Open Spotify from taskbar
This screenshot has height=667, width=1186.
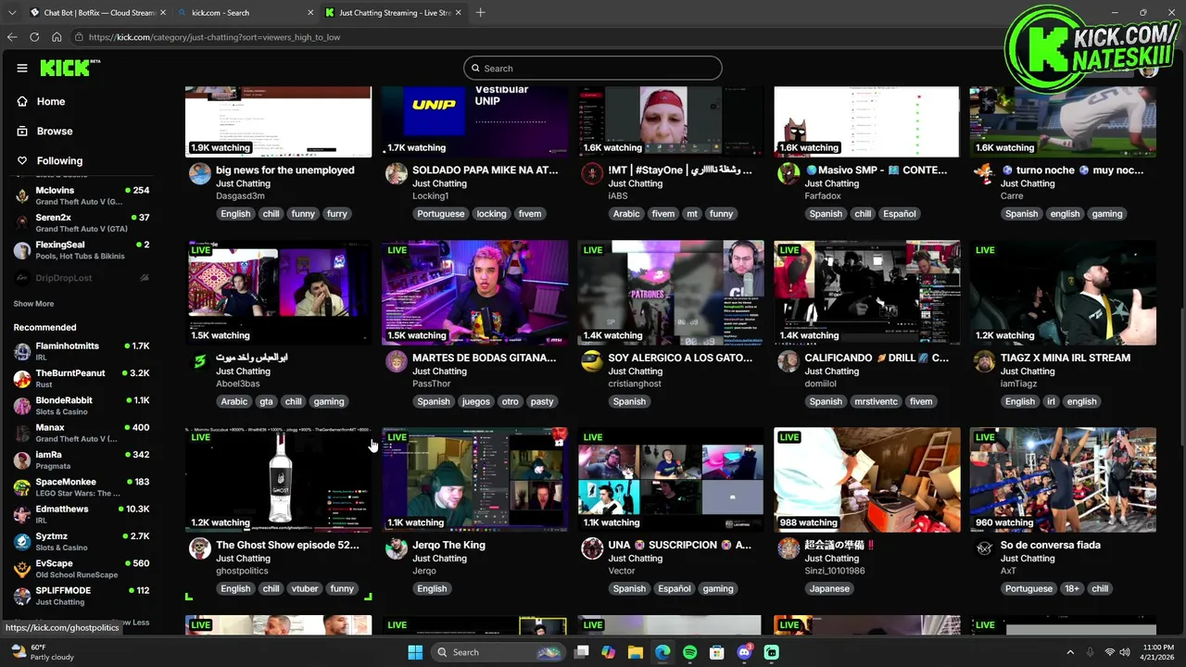pyautogui.click(x=690, y=652)
